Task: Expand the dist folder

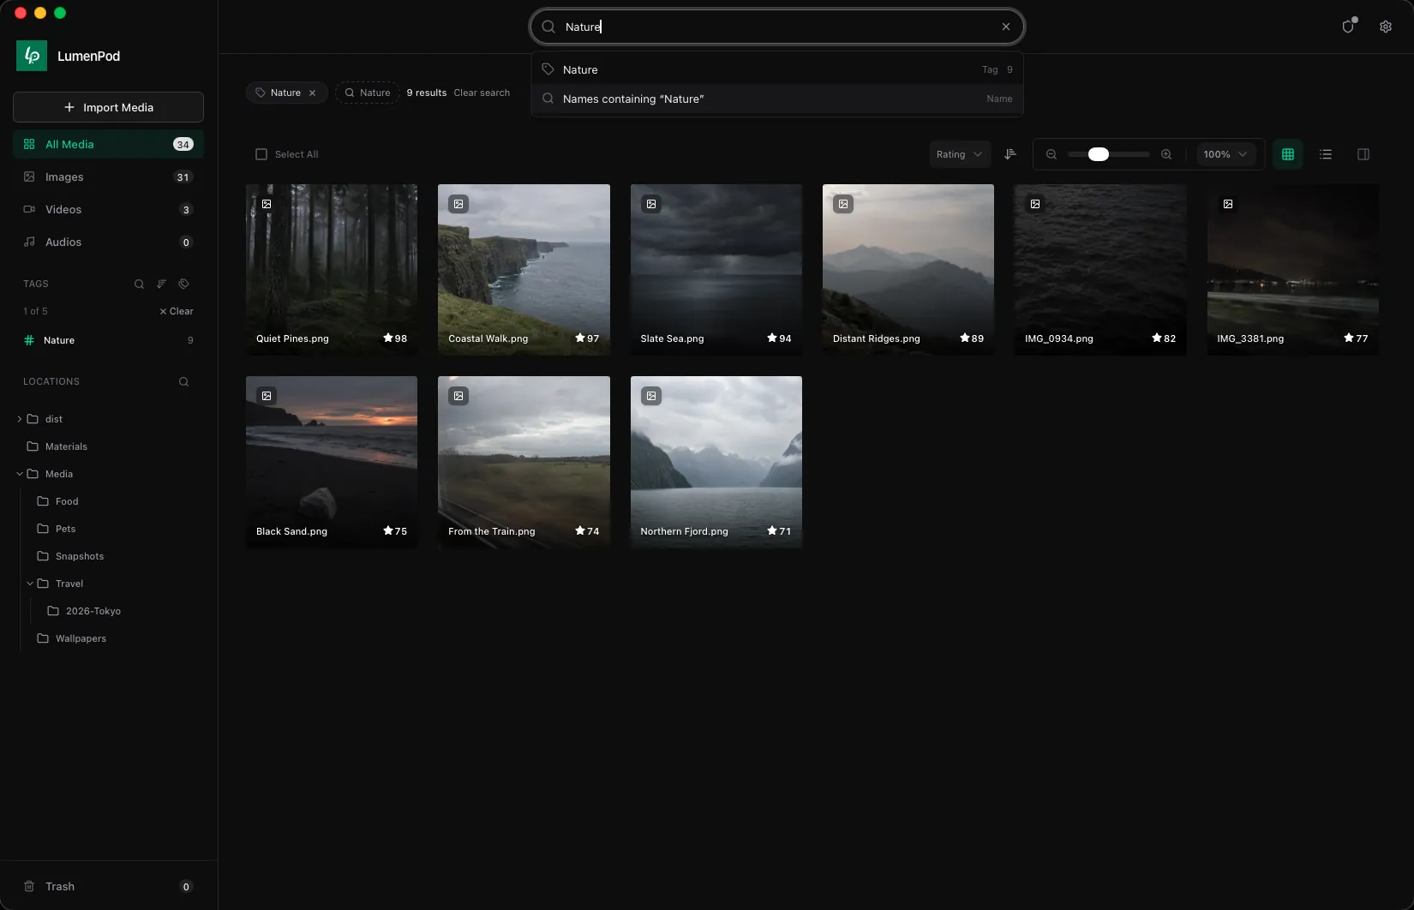Action: click(x=20, y=419)
